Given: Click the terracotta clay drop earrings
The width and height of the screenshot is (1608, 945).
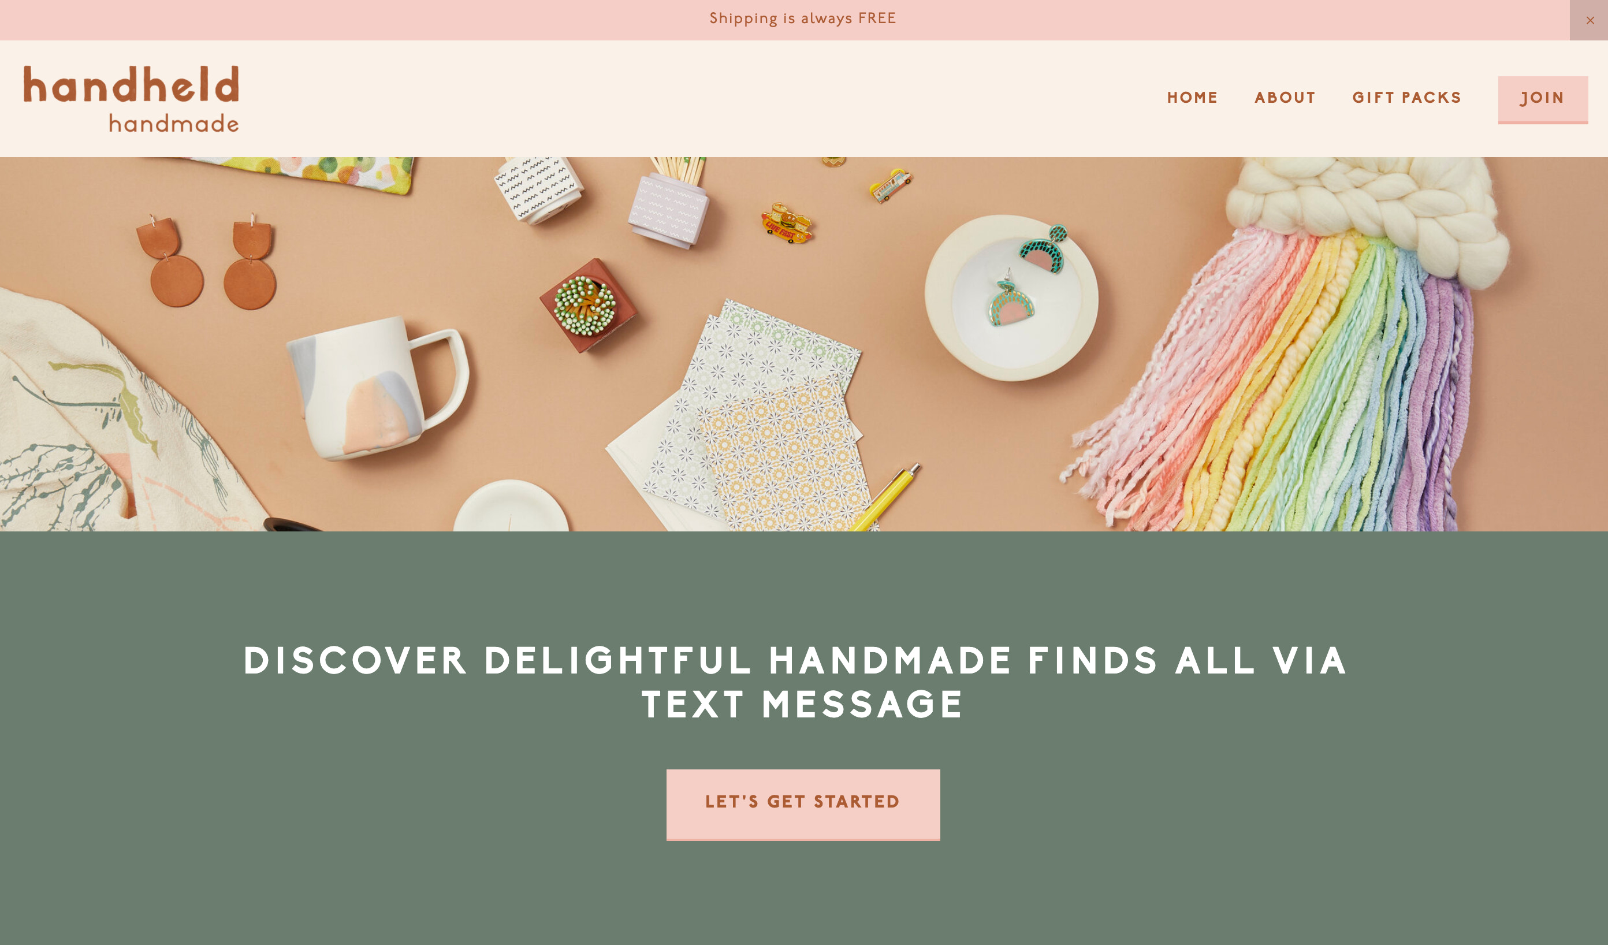Looking at the screenshot, I should (x=207, y=262).
